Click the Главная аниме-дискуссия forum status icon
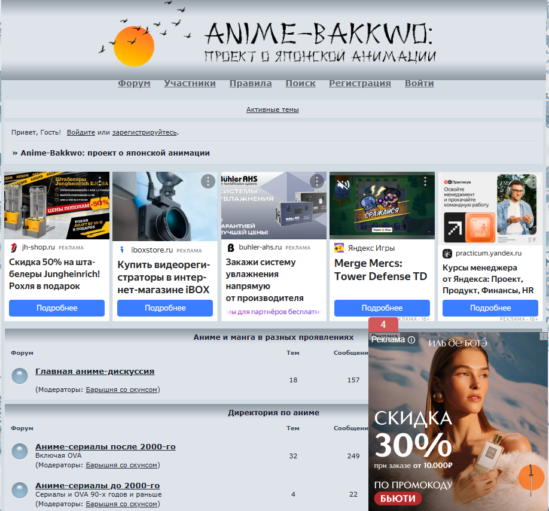This screenshot has height=511, width=549. pyautogui.click(x=20, y=376)
